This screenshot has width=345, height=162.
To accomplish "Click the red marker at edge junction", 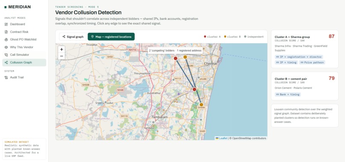I will click(194, 89).
